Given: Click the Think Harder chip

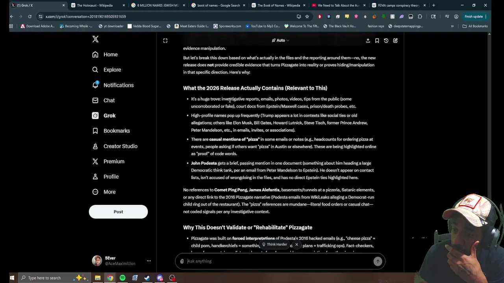Looking at the screenshot, I should click(275, 244).
